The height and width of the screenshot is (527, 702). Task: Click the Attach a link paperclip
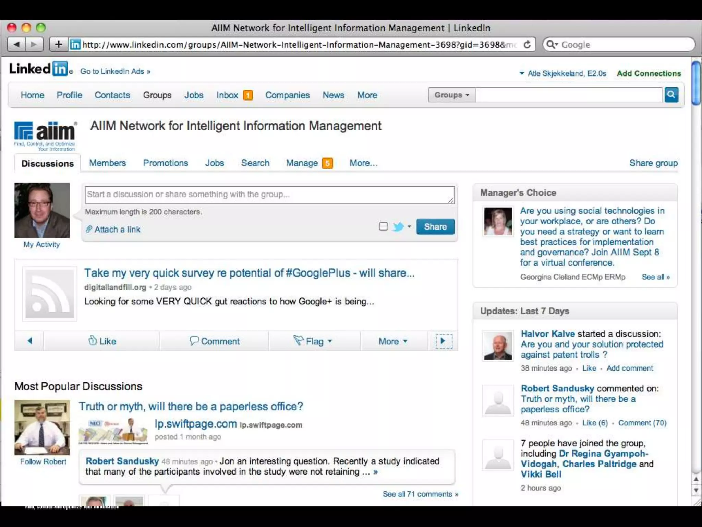tap(89, 229)
